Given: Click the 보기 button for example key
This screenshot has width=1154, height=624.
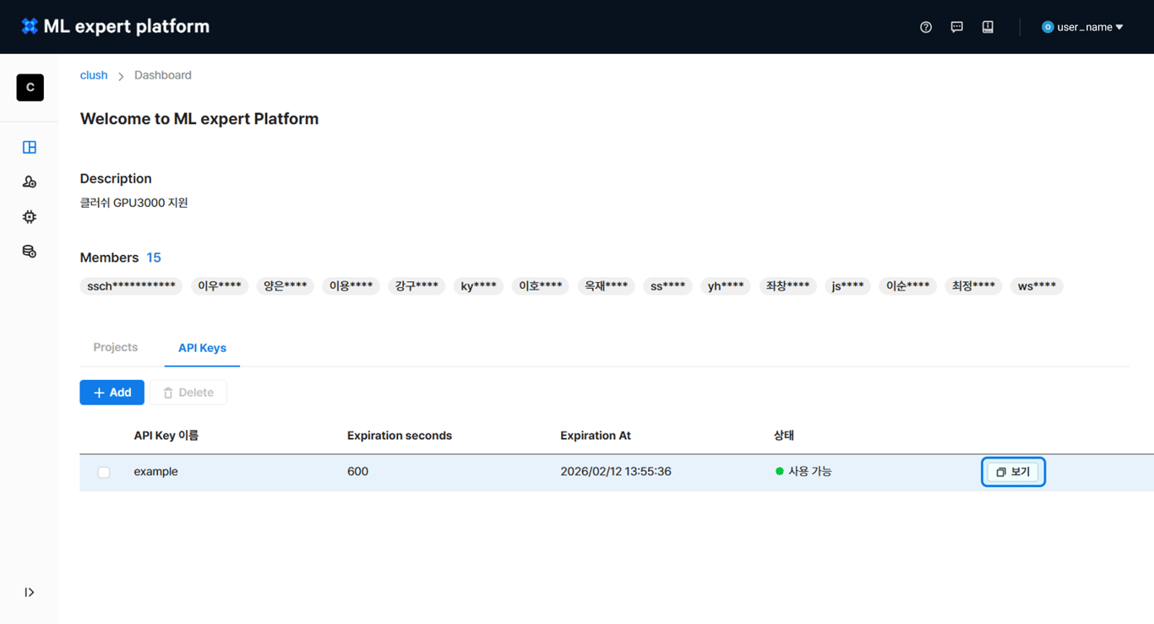Looking at the screenshot, I should (1013, 472).
